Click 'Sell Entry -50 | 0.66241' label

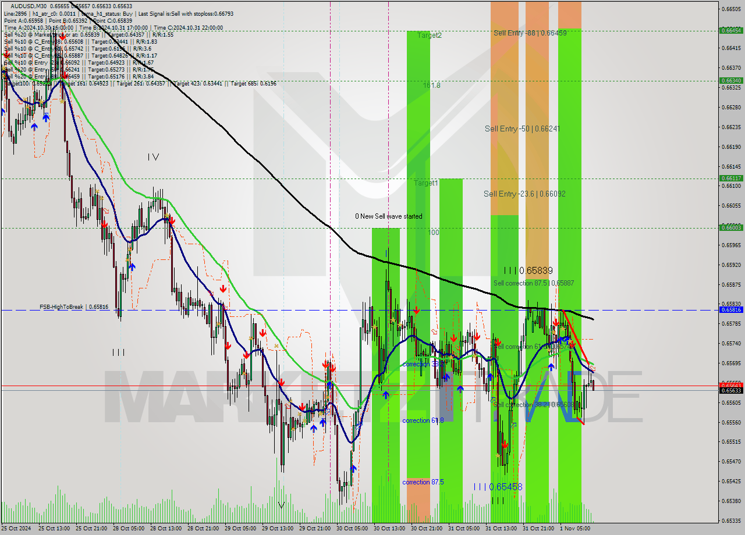point(523,129)
